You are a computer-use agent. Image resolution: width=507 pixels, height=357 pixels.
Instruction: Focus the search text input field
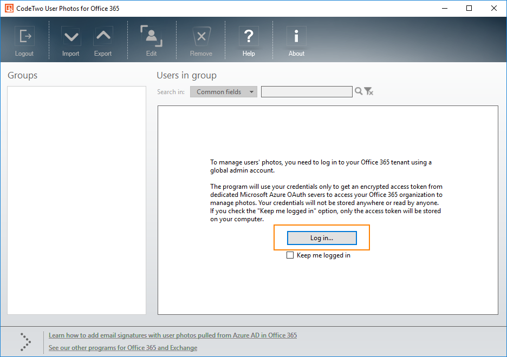click(x=307, y=91)
